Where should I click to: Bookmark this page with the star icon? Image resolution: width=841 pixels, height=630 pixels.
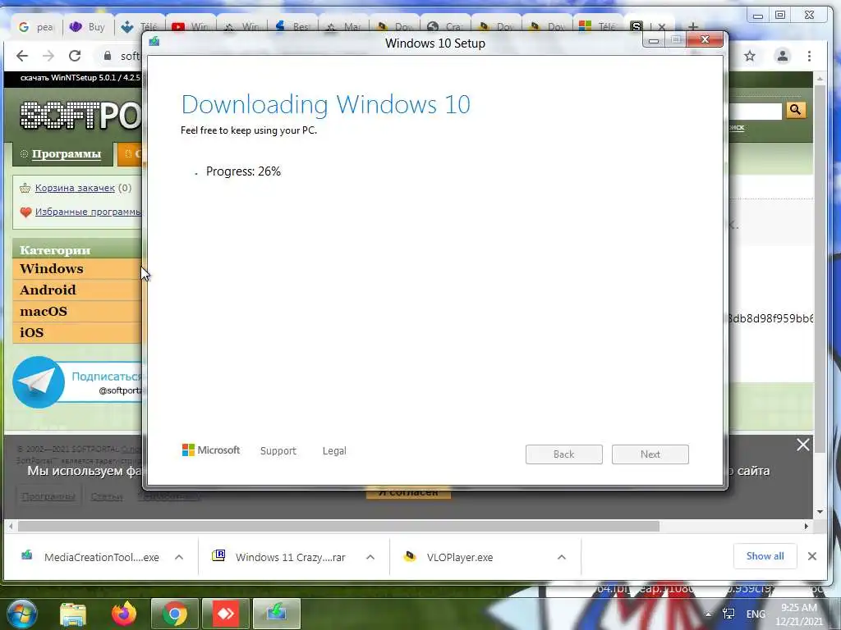click(750, 56)
